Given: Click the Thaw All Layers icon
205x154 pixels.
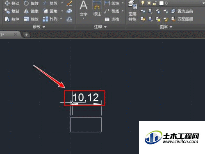Looking at the screenshot, I should click(x=158, y=19).
